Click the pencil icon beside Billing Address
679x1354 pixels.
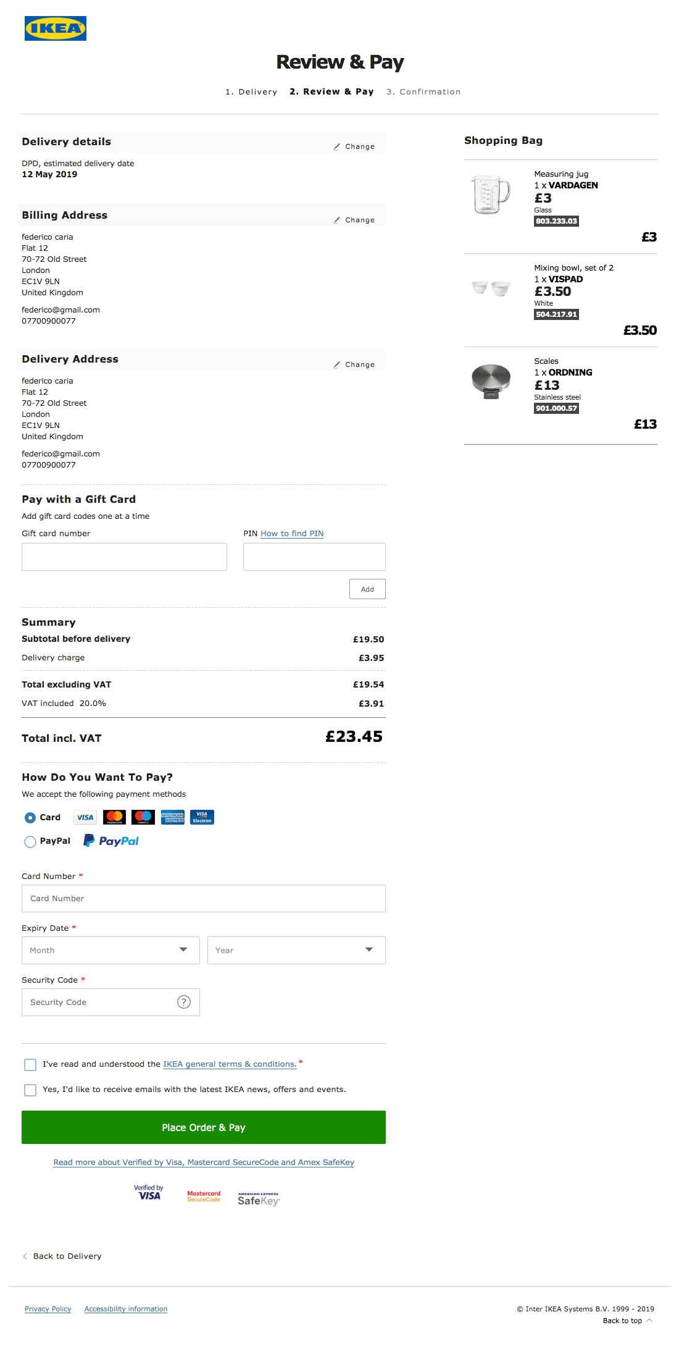(337, 220)
